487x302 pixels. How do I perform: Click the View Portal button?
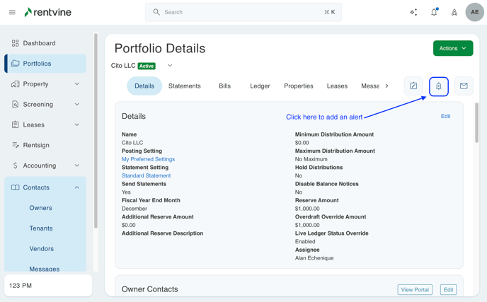coord(415,289)
